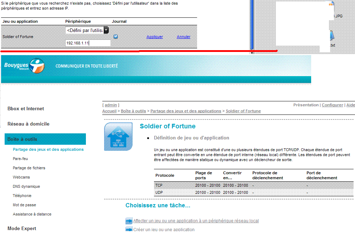355x234 pixels.
Task: Open Assistance à distance sidebar item
Action: (32, 214)
